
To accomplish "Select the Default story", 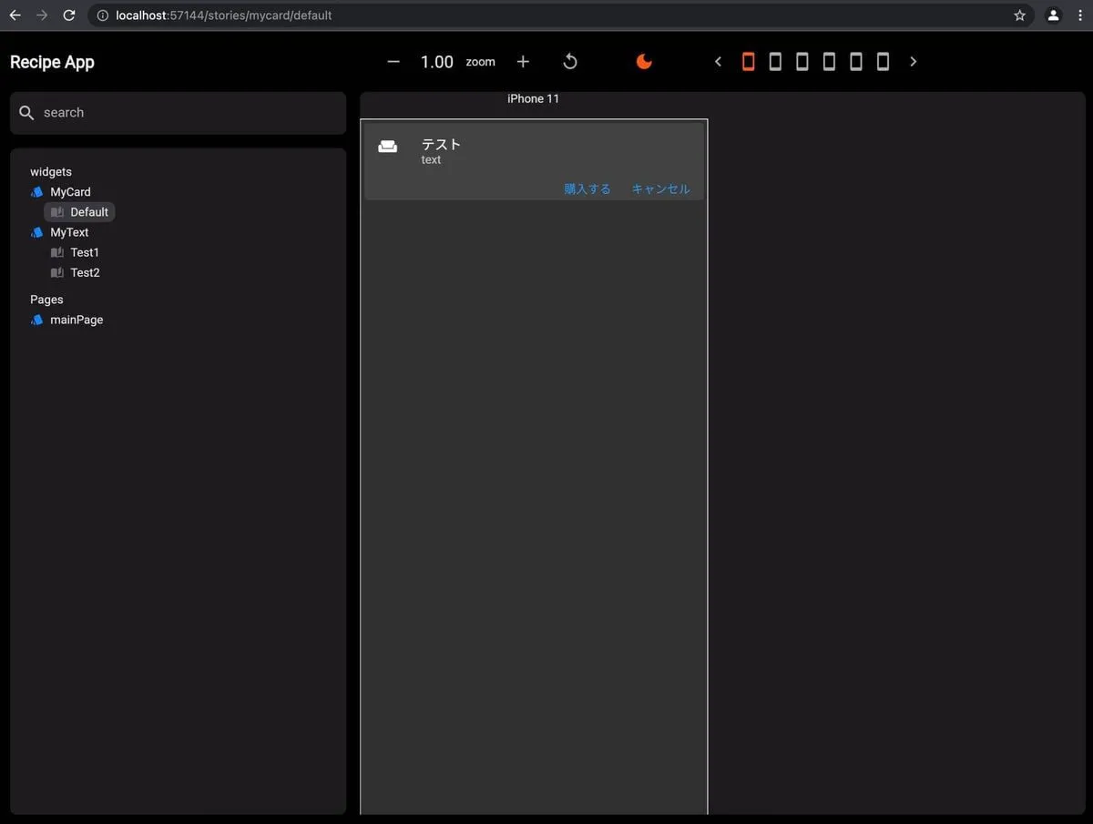I will pos(88,212).
